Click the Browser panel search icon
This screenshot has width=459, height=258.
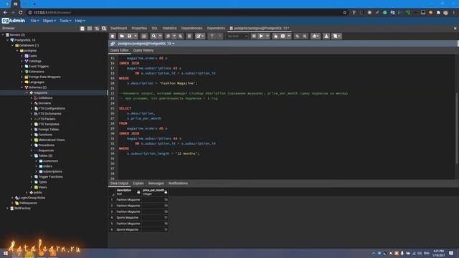104,29
